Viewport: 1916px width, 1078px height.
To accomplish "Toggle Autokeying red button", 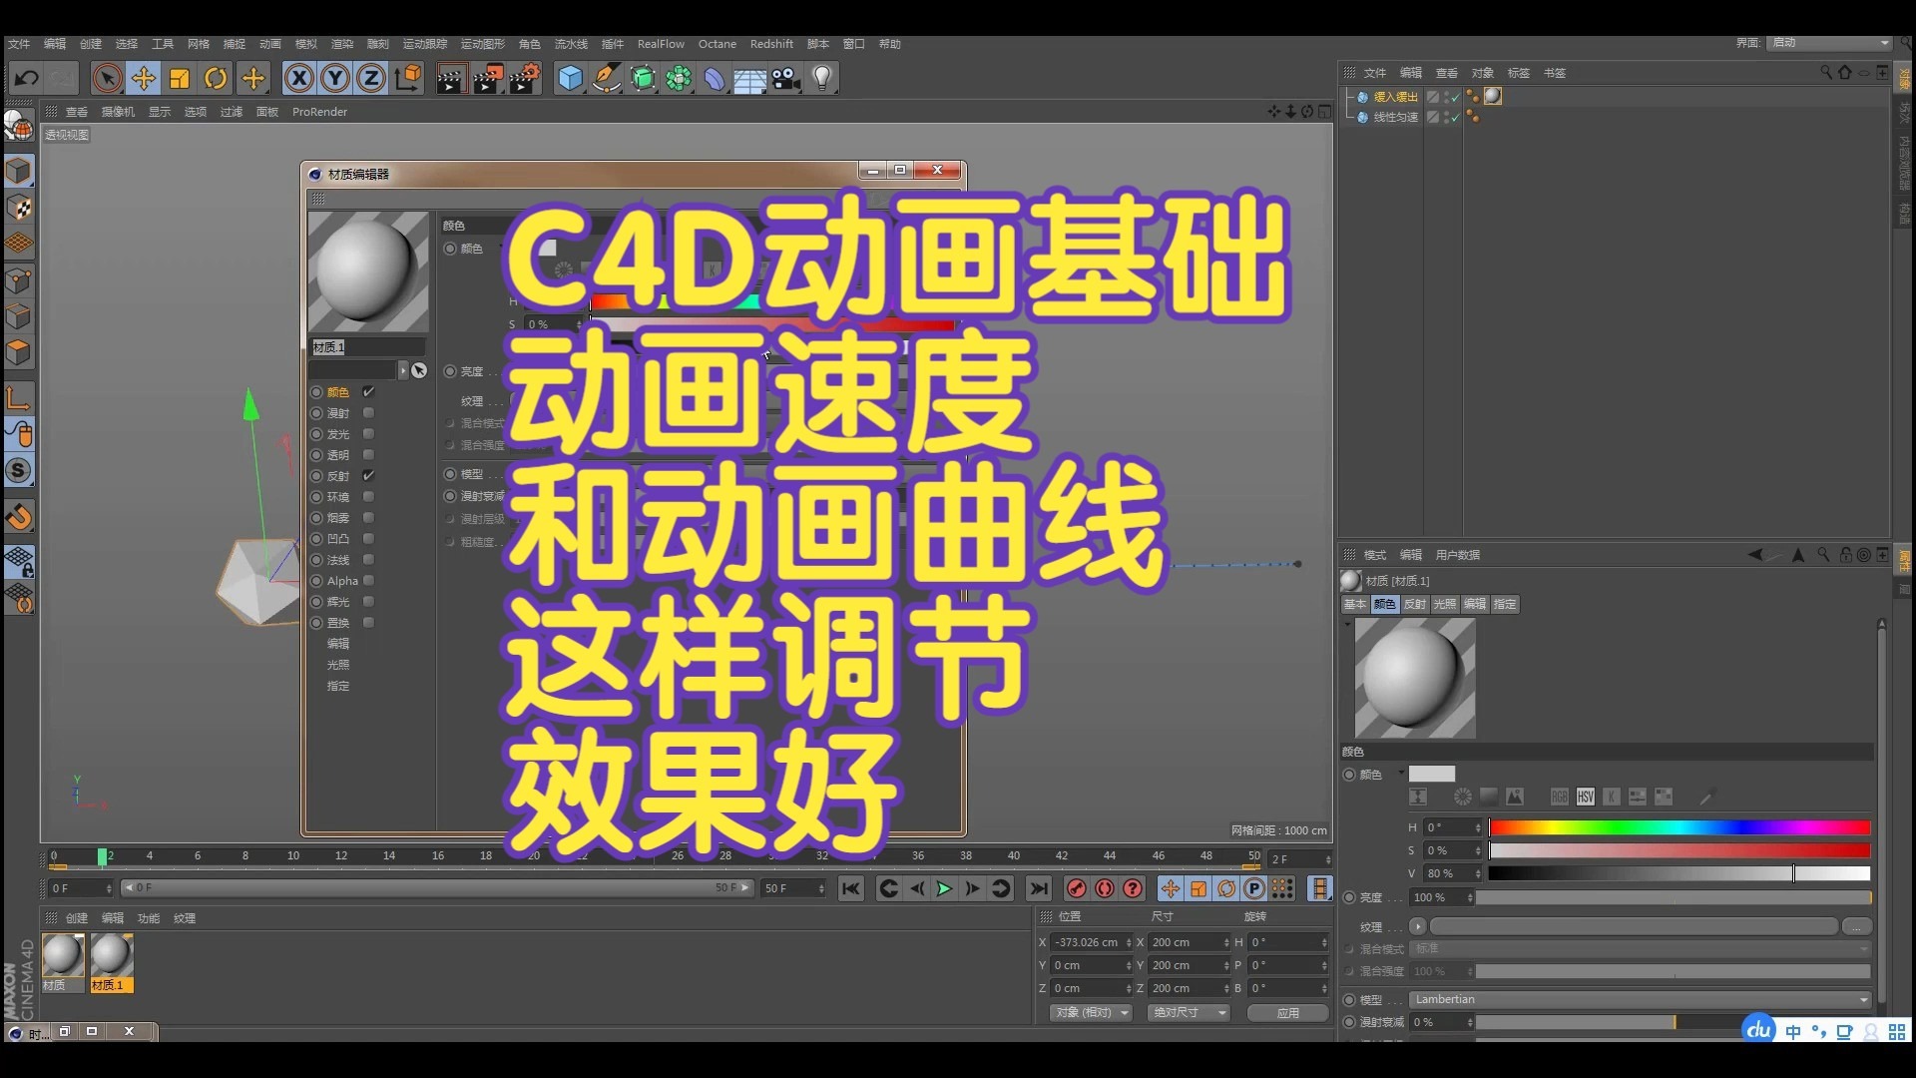I will (x=1104, y=888).
